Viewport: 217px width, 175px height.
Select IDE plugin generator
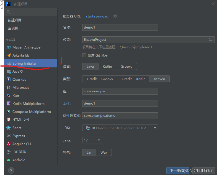[31, 152]
